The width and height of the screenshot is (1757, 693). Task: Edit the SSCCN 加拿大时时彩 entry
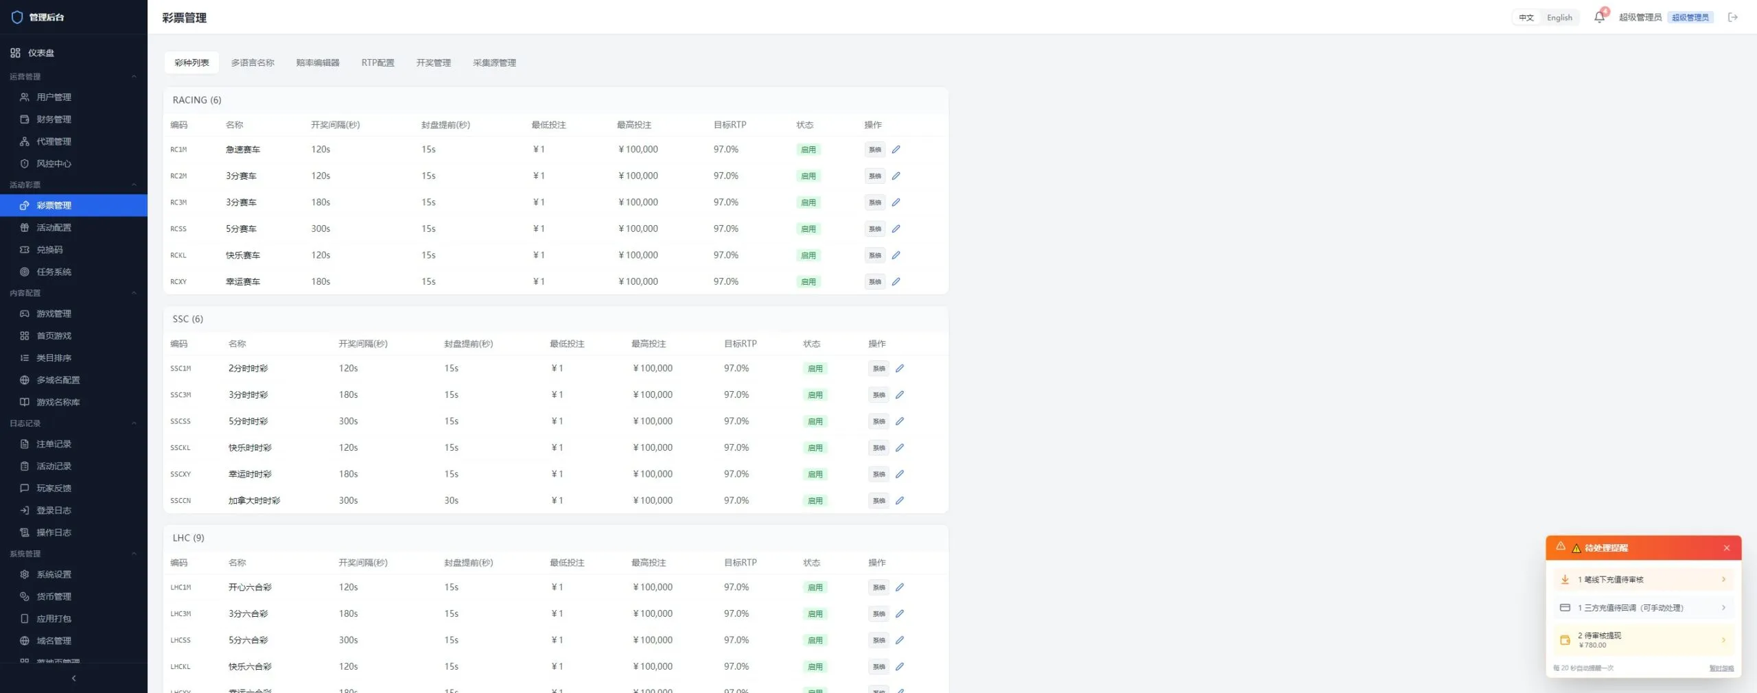(x=900, y=501)
